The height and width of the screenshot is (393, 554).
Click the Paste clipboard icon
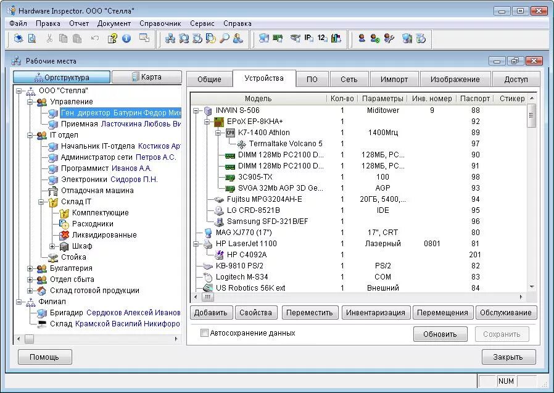pyautogui.click(x=77, y=38)
